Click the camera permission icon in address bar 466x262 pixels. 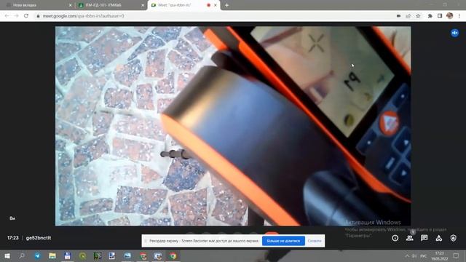click(398, 16)
